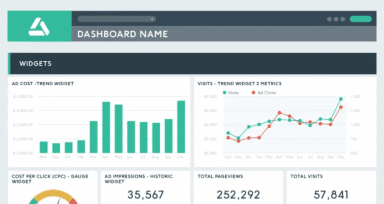
Task: Select the WIDGETS section header
Action: [192, 63]
